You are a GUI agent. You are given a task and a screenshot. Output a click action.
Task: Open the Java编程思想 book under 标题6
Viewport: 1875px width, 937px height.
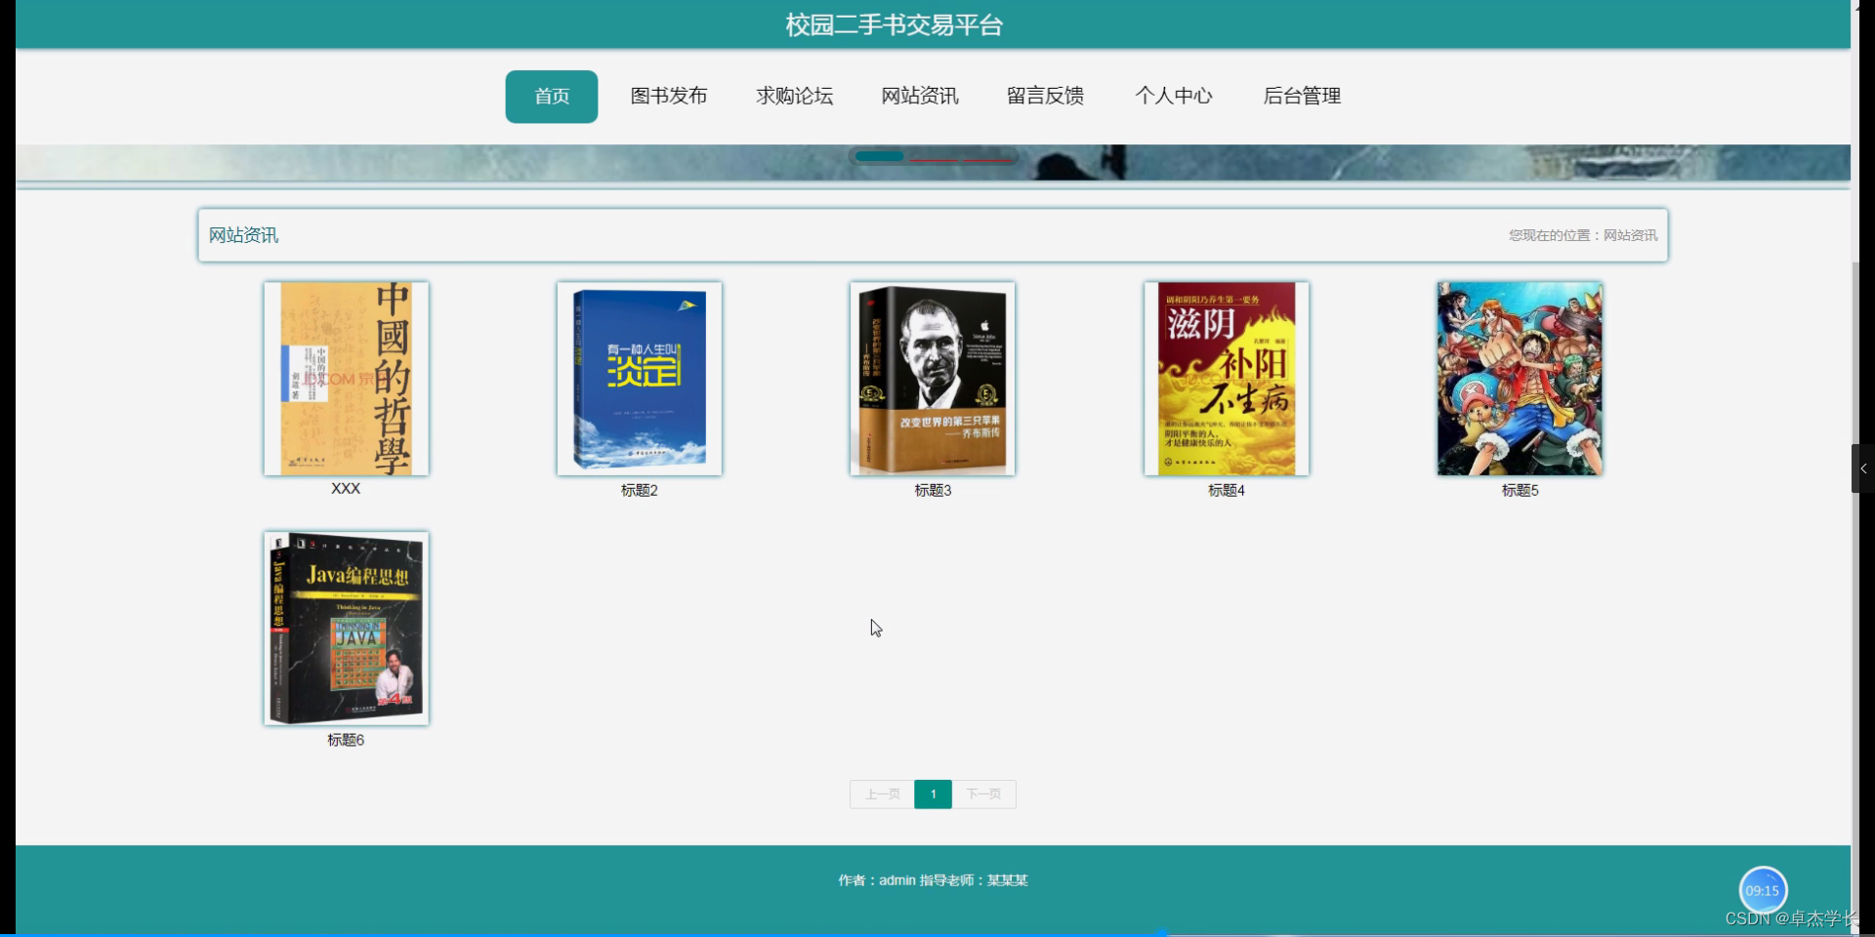coord(345,628)
